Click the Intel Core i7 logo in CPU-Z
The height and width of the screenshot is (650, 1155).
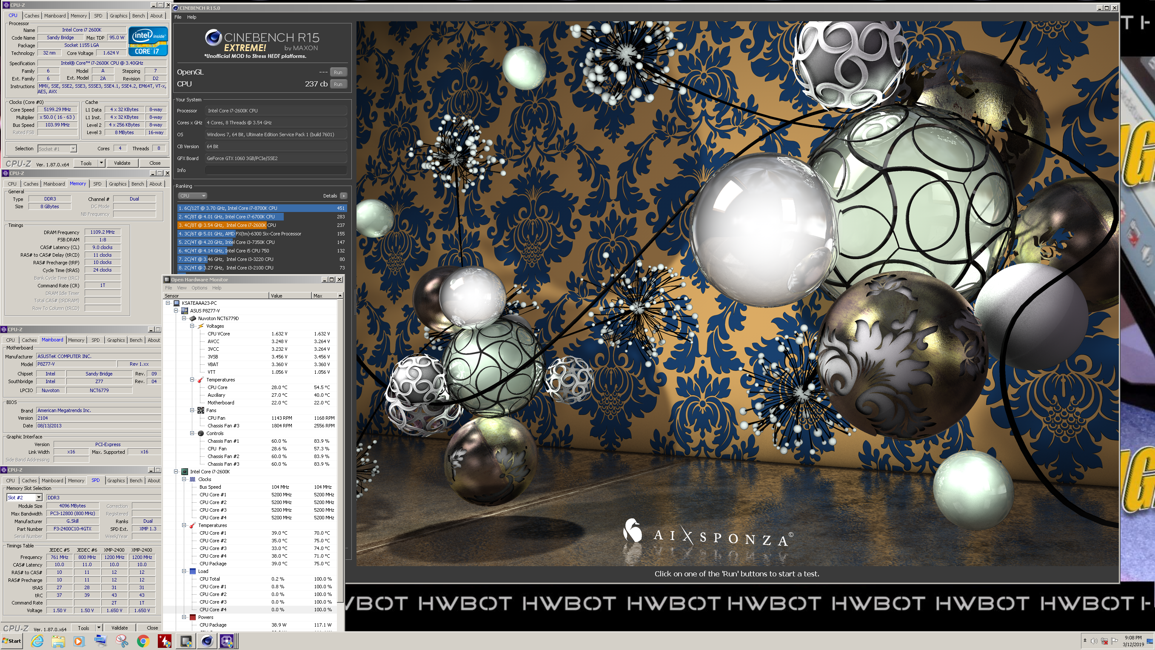tap(148, 41)
